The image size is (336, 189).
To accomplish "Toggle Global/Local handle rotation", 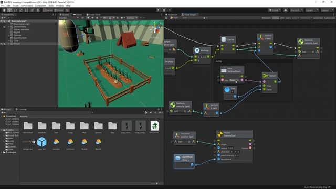I will 59,10.
